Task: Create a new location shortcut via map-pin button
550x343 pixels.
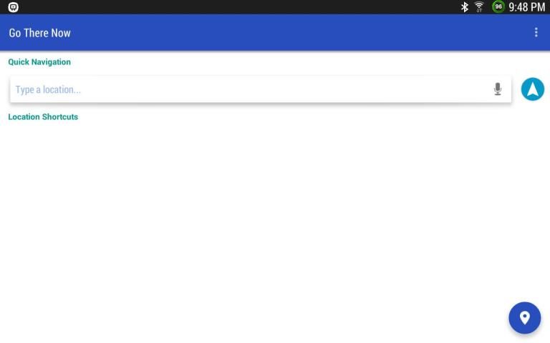Action: click(x=524, y=318)
